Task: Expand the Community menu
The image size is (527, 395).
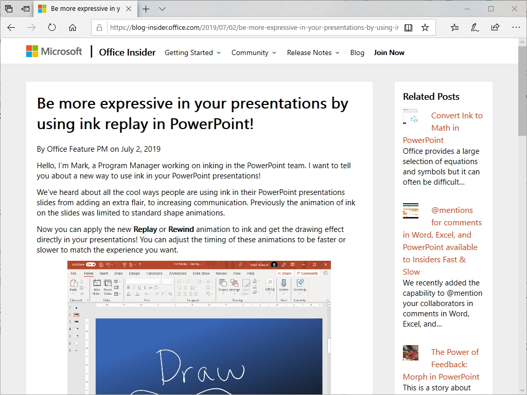Action: coord(254,53)
